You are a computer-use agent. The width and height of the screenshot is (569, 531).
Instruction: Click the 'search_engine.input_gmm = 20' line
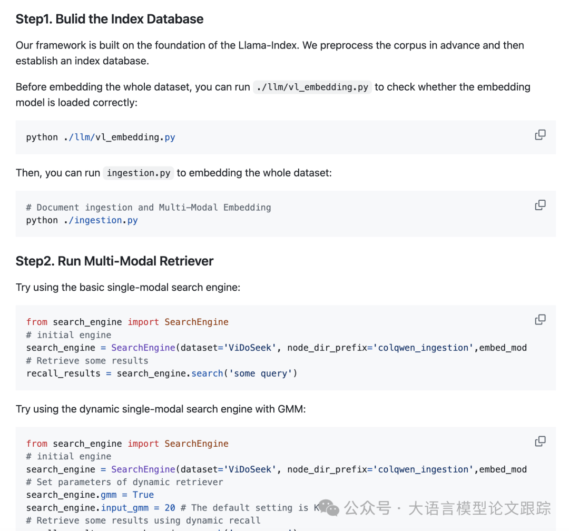(100, 508)
